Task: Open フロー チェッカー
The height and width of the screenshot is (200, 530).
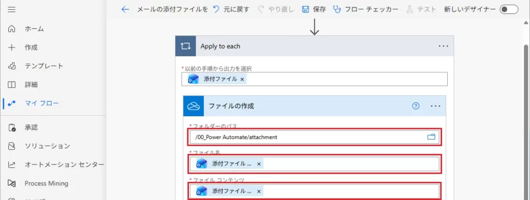Action: [x=366, y=9]
